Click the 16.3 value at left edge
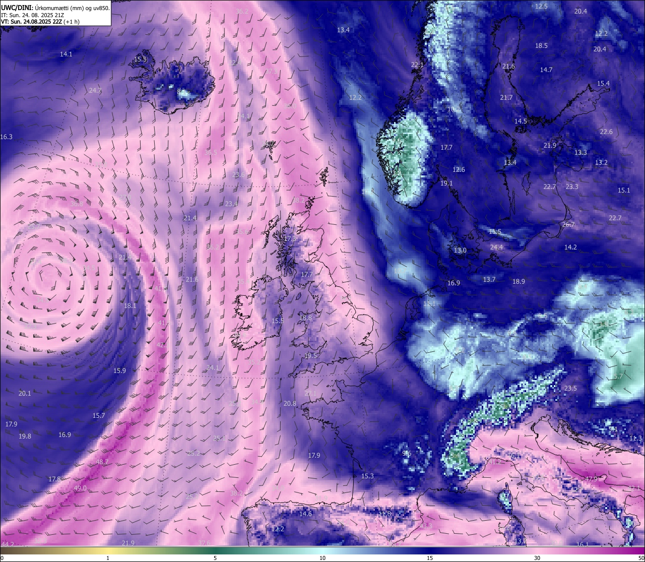This screenshot has width=645, height=562. pos(7,137)
